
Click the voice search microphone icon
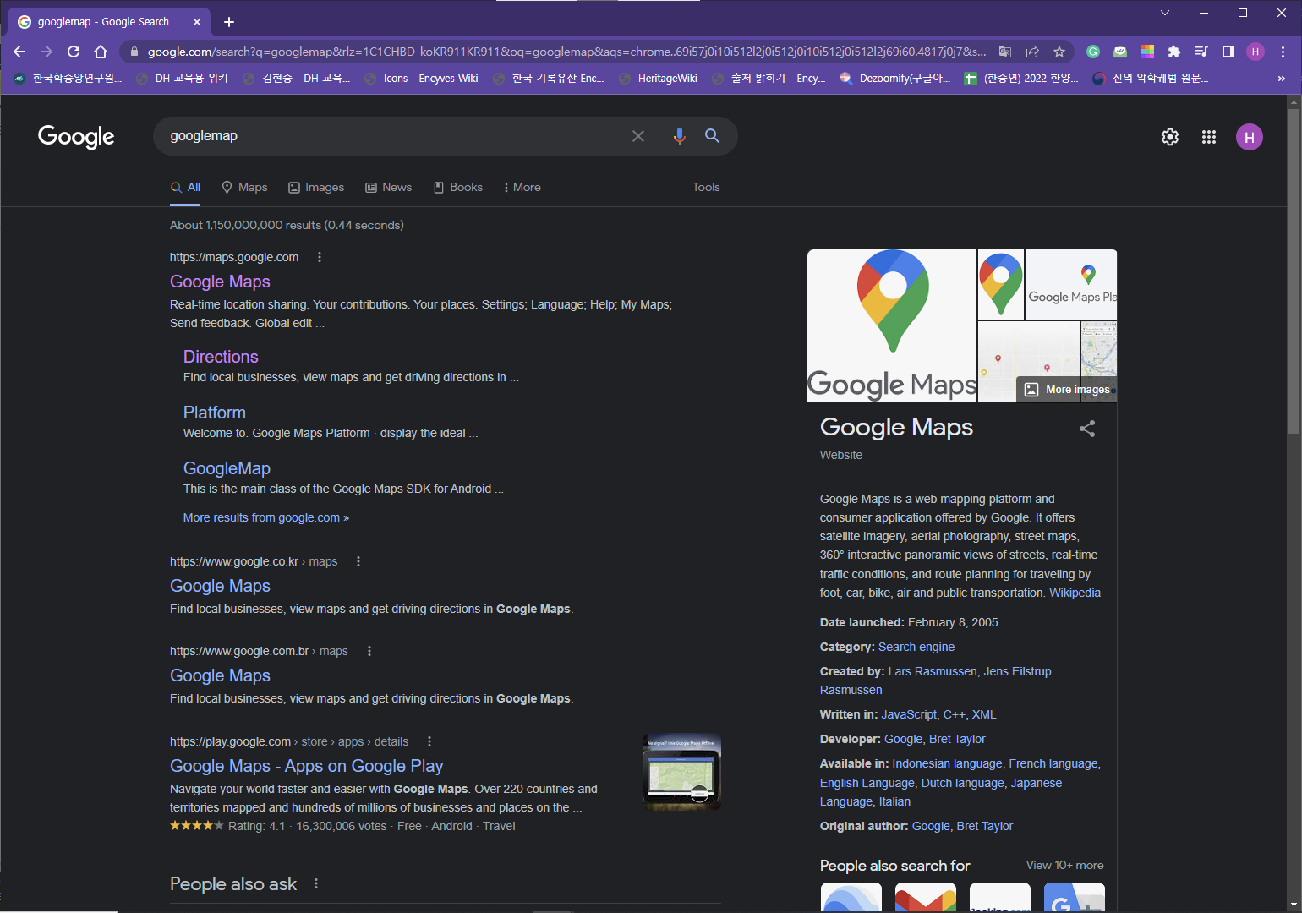point(679,136)
